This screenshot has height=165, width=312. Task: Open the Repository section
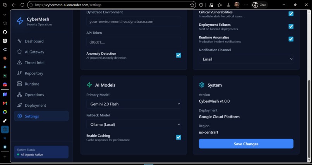pyautogui.click(x=41, y=73)
